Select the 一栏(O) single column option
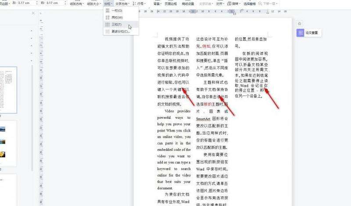 pyautogui.click(x=121, y=11)
